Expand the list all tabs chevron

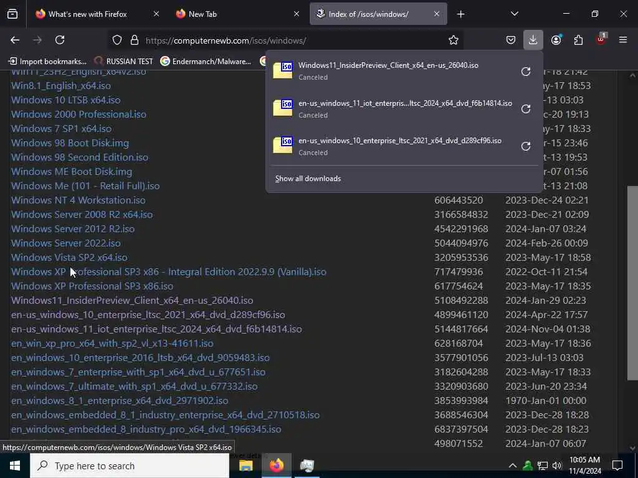point(514,14)
